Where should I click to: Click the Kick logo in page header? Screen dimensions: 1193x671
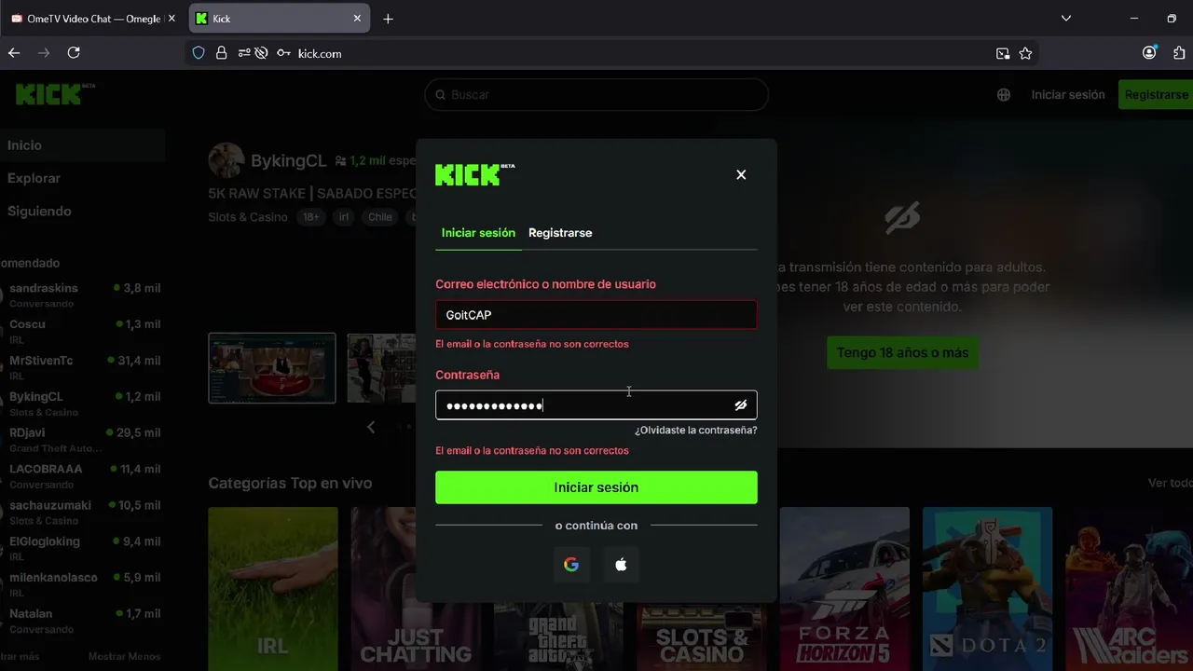click(55, 93)
